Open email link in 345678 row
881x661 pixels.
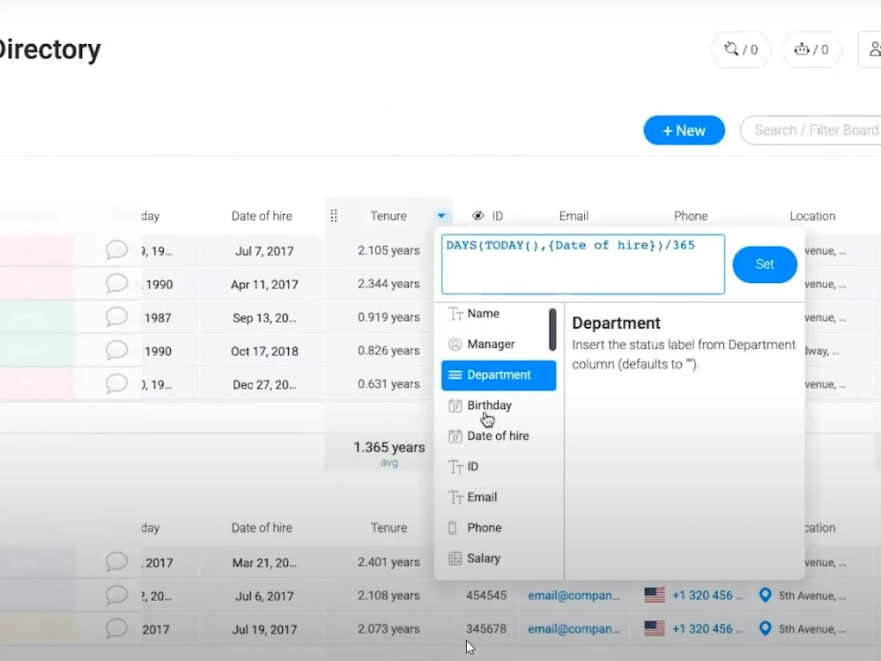coord(574,629)
